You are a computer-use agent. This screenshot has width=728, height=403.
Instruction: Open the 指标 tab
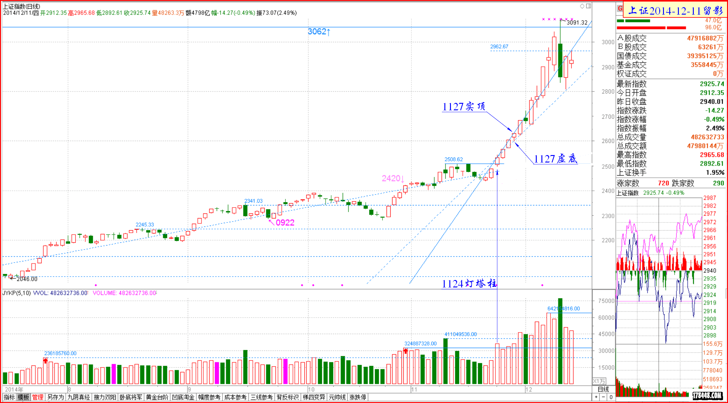point(9,397)
